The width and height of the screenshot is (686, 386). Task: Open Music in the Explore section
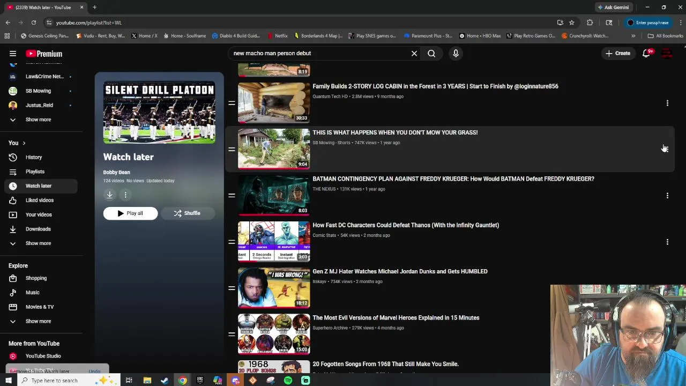[x=40, y=293]
